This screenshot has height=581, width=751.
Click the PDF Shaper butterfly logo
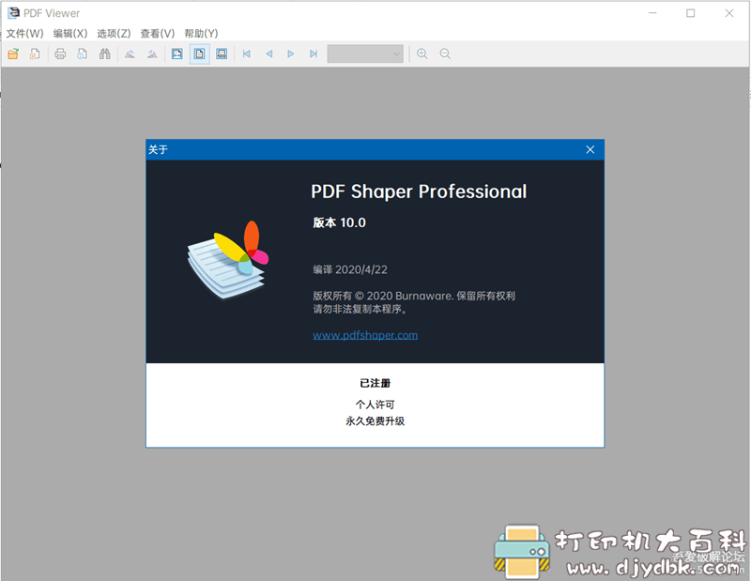pos(228,260)
